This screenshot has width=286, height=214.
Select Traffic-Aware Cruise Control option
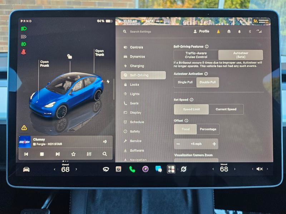[x=196, y=55]
